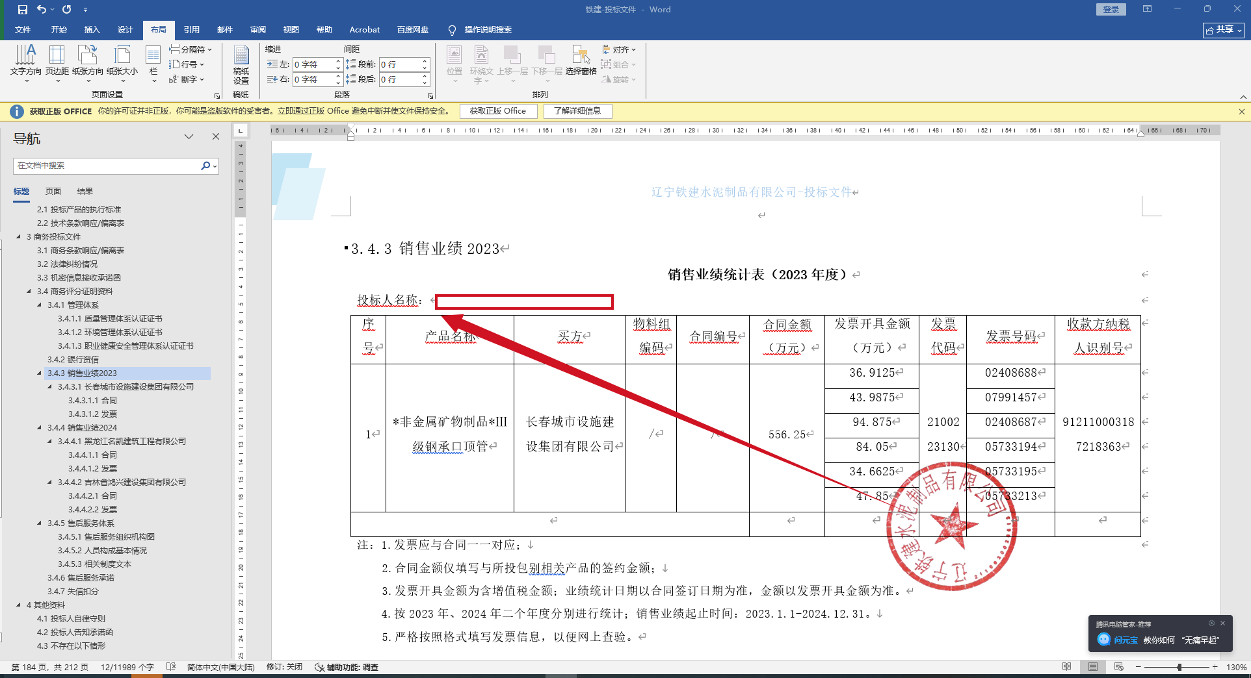Click the 共享 (Share) button
Screen dimensions: 1251x678
point(1224,30)
